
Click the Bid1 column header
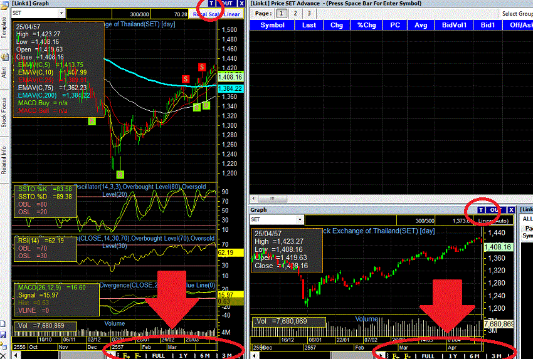tap(488, 25)
